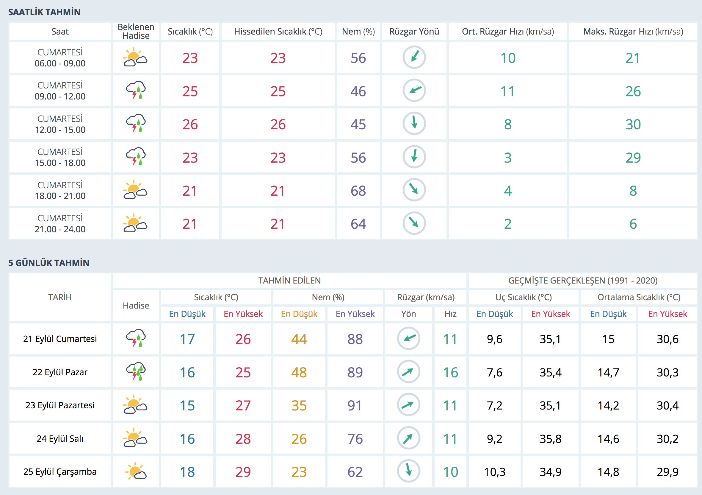Image resolution: width=702 pixels, height=495 pixels.
Task: Click the Hissedilen Sıcaklık column header
Action: point(278,32)
